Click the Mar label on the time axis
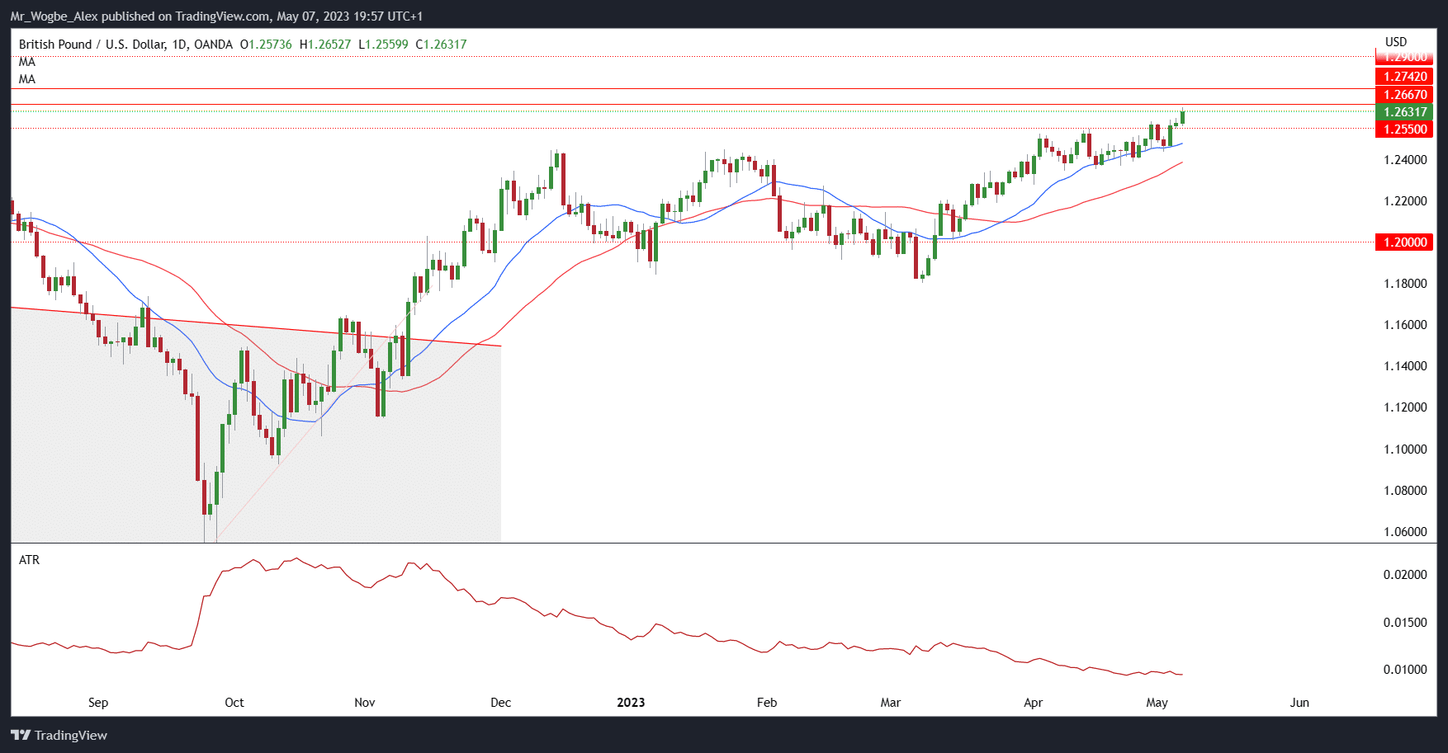 click(891, 703)
